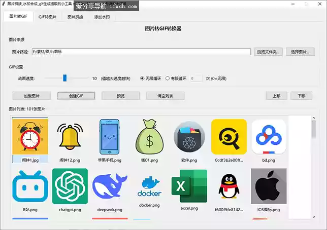327x230 pixels.
Task: Click the 动画速度 slider handle
Action: click(x=65, y=78)
